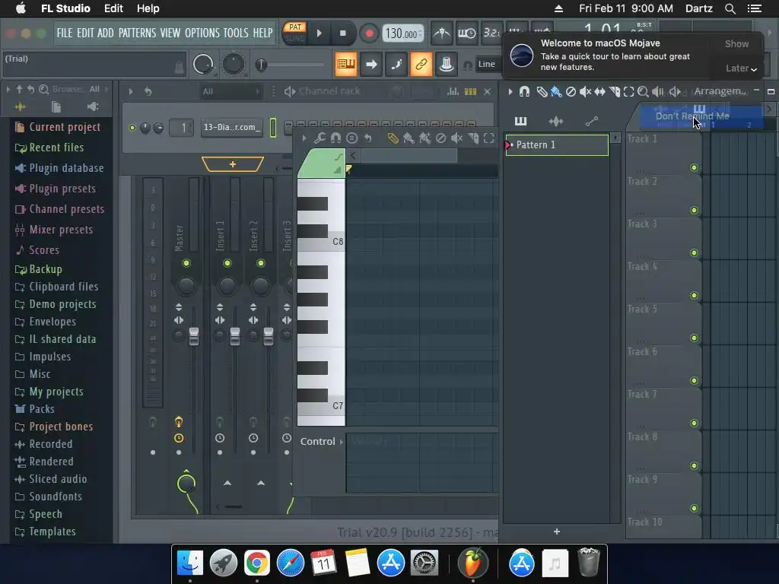Image resolution: width=779 pixels, height=584 pixels.
Task: Click the stop button in transport
Action: [x=342, y=33]
